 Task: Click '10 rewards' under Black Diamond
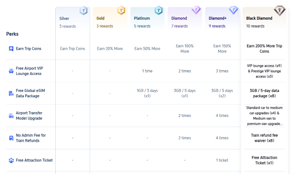point(255,26)
